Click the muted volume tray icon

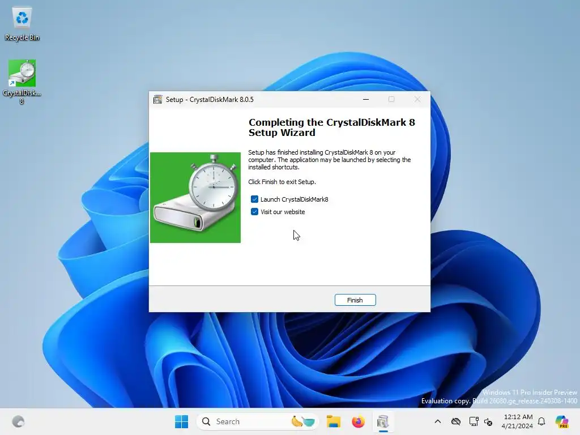point(488,421)
